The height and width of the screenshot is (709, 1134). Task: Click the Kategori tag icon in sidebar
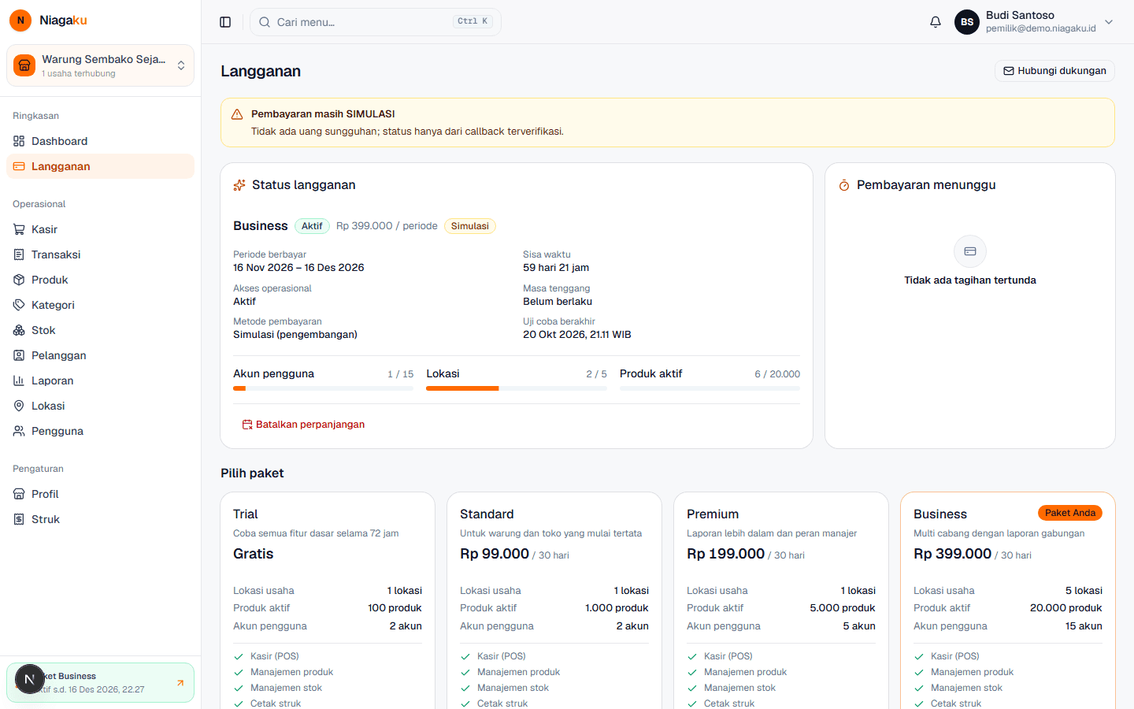point(19,305)
